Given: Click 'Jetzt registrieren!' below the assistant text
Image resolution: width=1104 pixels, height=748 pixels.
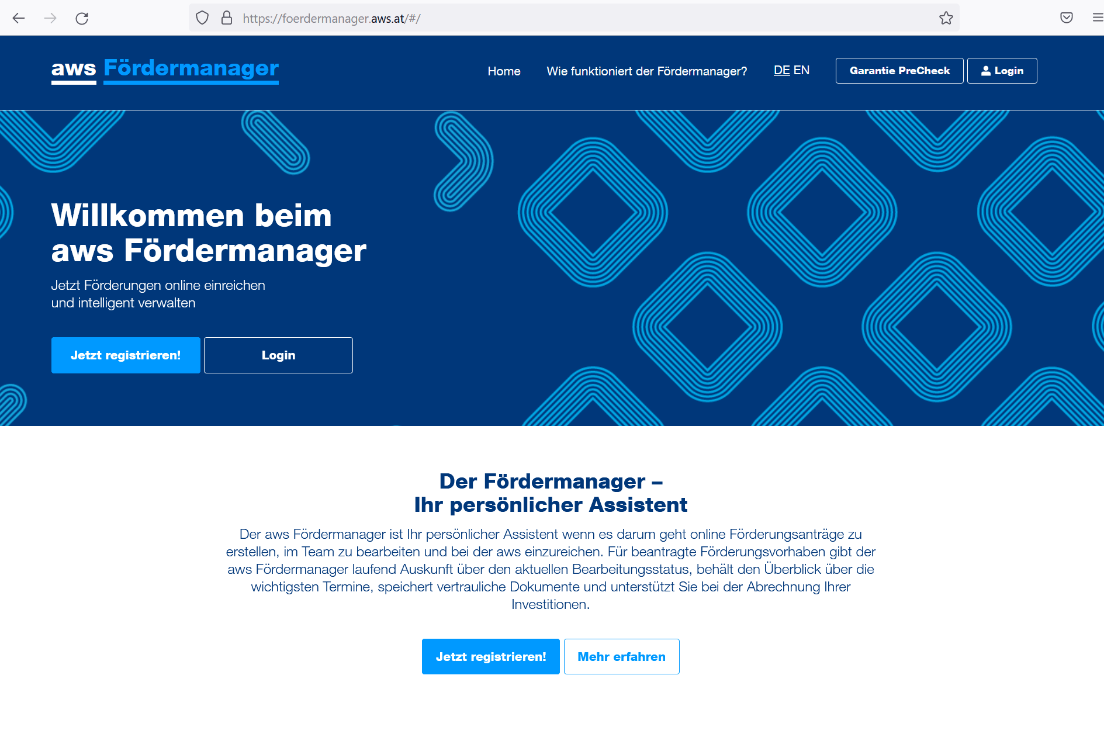Looking at the screenshot, I should click(491, 657).
